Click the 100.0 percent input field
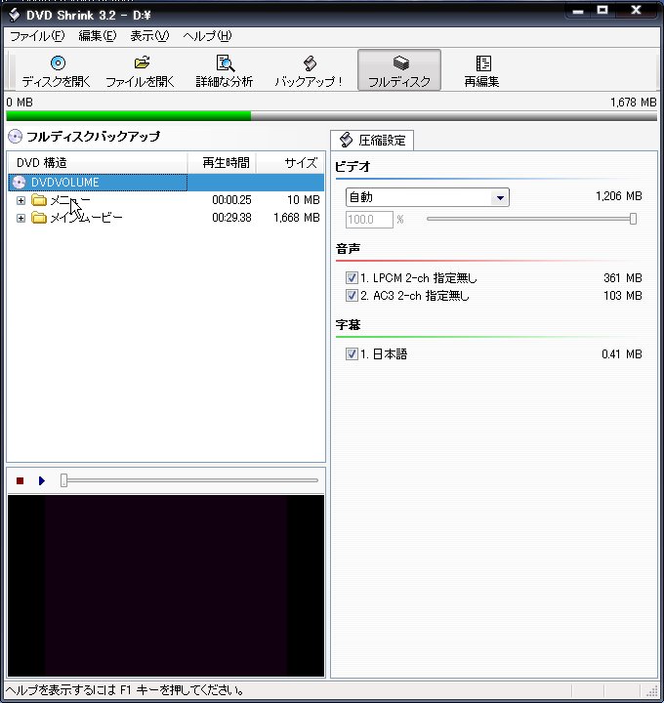The height and width of the screenshot is (703, 664). [369, 220]
